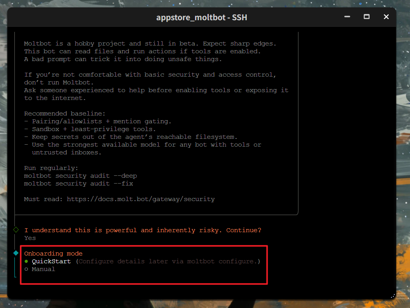Click the 'Yes' answer text
Viewport: 410px width, 308px height.
[x=30, y=238]
